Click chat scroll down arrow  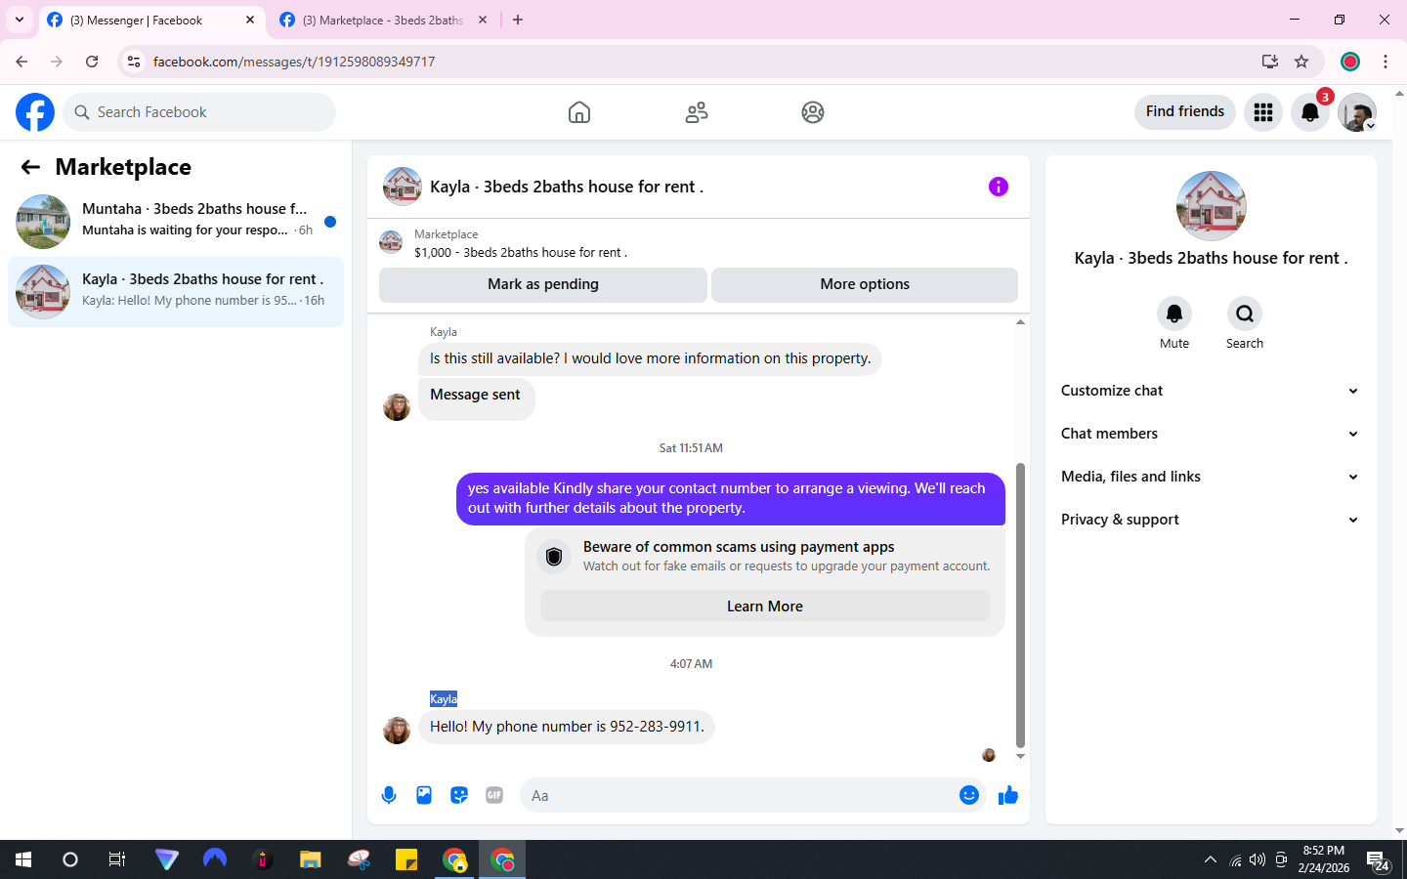point(1020,756)
